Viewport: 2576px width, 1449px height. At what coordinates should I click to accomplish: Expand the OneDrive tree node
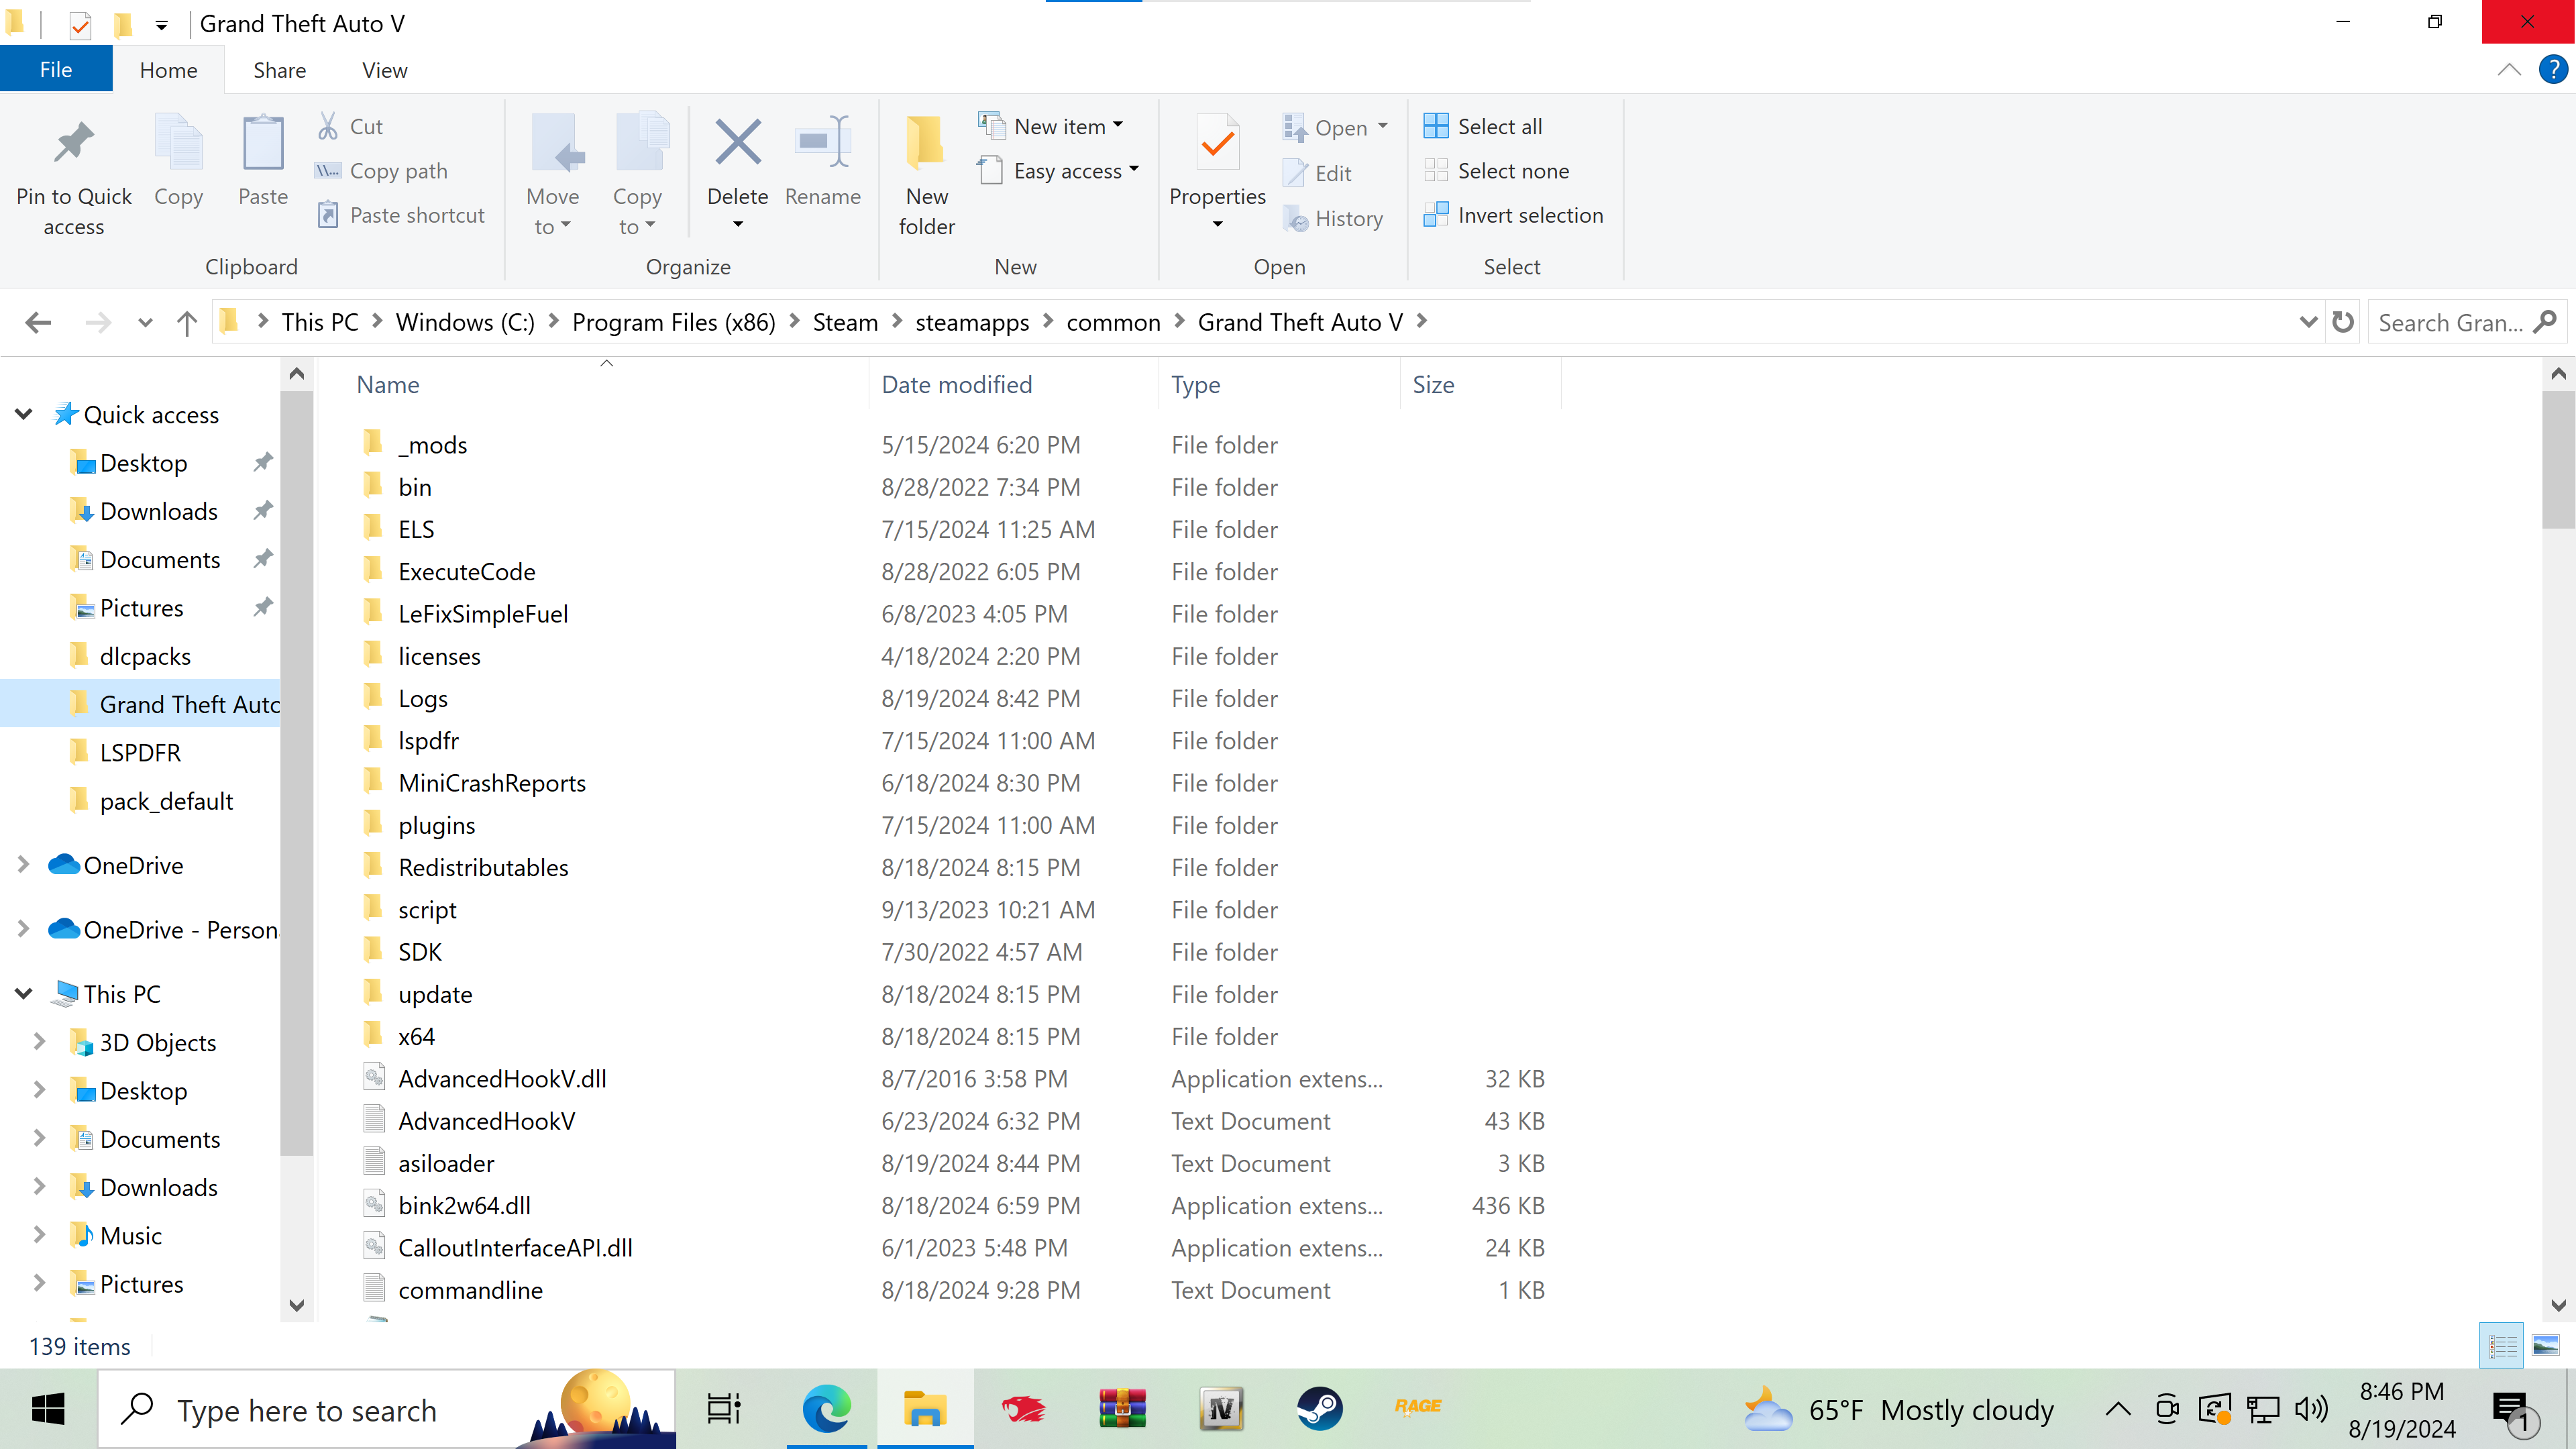click(24, 865)
